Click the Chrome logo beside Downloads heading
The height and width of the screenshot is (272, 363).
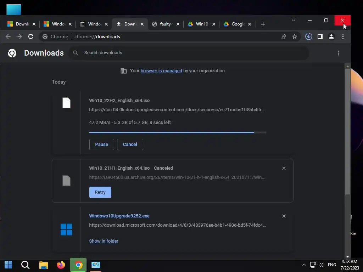(12, 53)
